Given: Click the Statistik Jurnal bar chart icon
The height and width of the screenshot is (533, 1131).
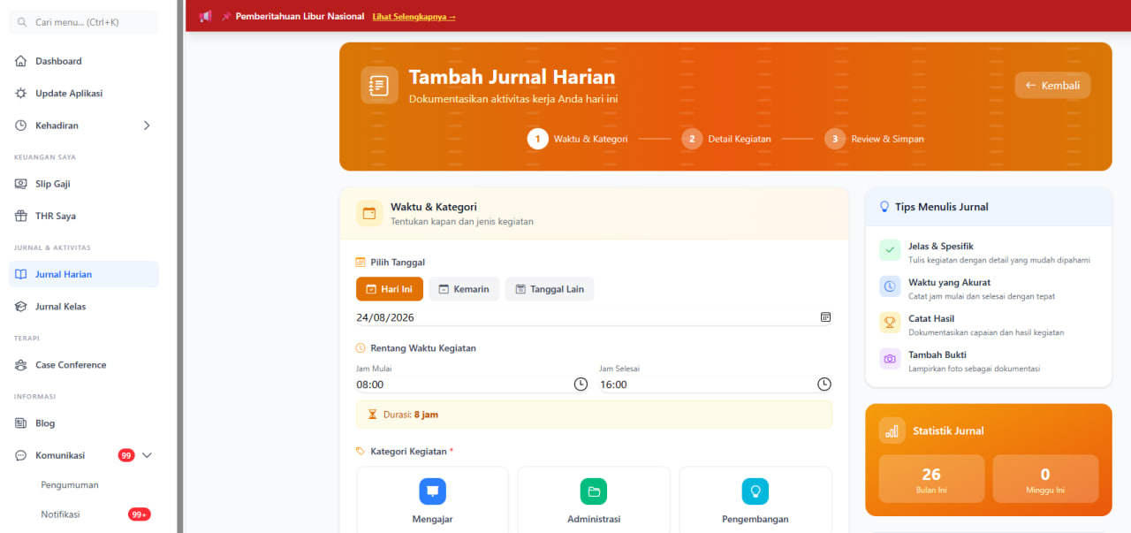Looking at the screenshot, I should coord(892,430).
